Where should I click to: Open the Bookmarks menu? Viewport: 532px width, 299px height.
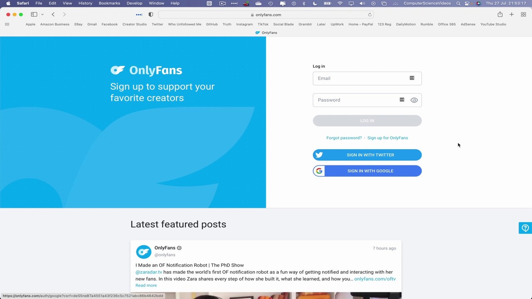(x=109, y=3)
